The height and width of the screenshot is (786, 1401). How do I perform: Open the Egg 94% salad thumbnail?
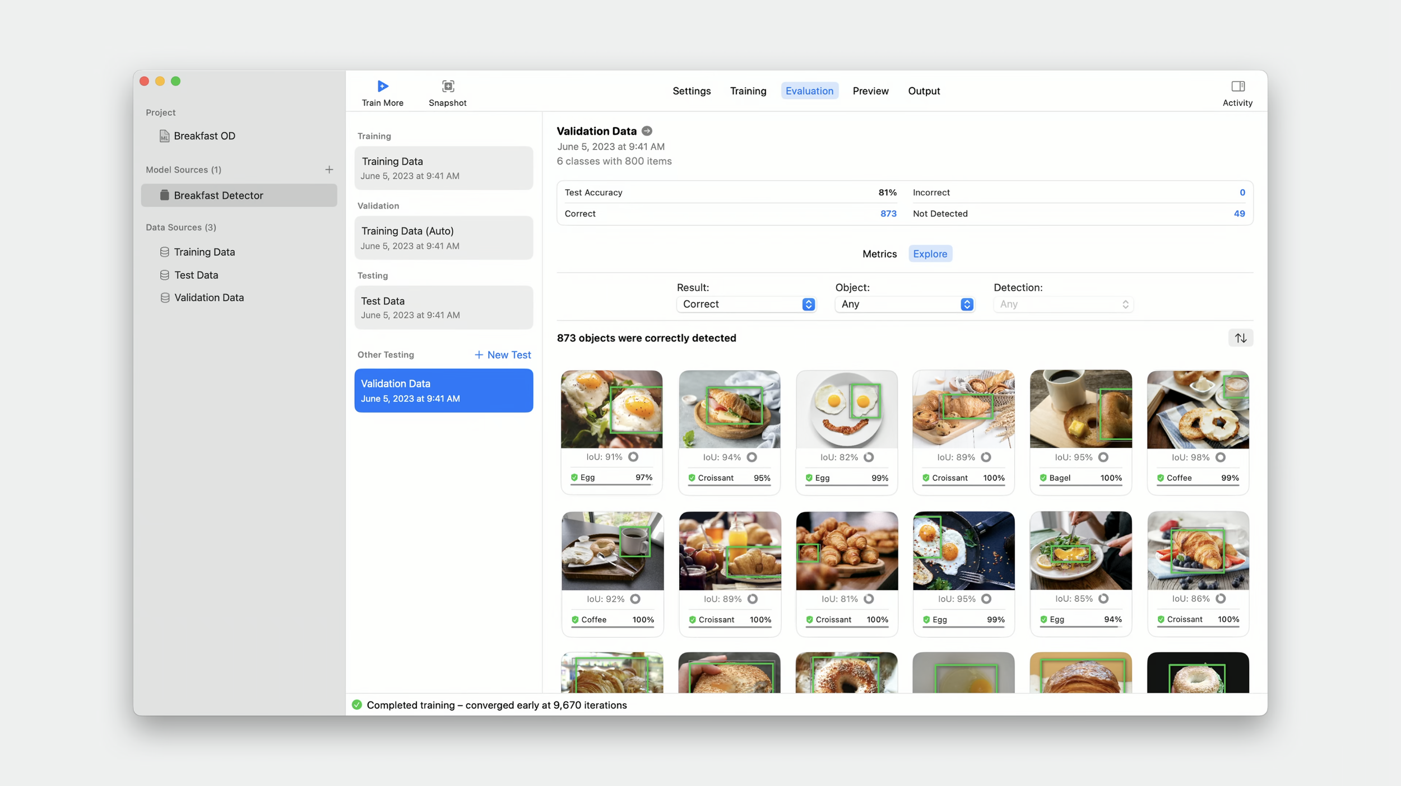pyautogui.click(x=1080, y=551)
